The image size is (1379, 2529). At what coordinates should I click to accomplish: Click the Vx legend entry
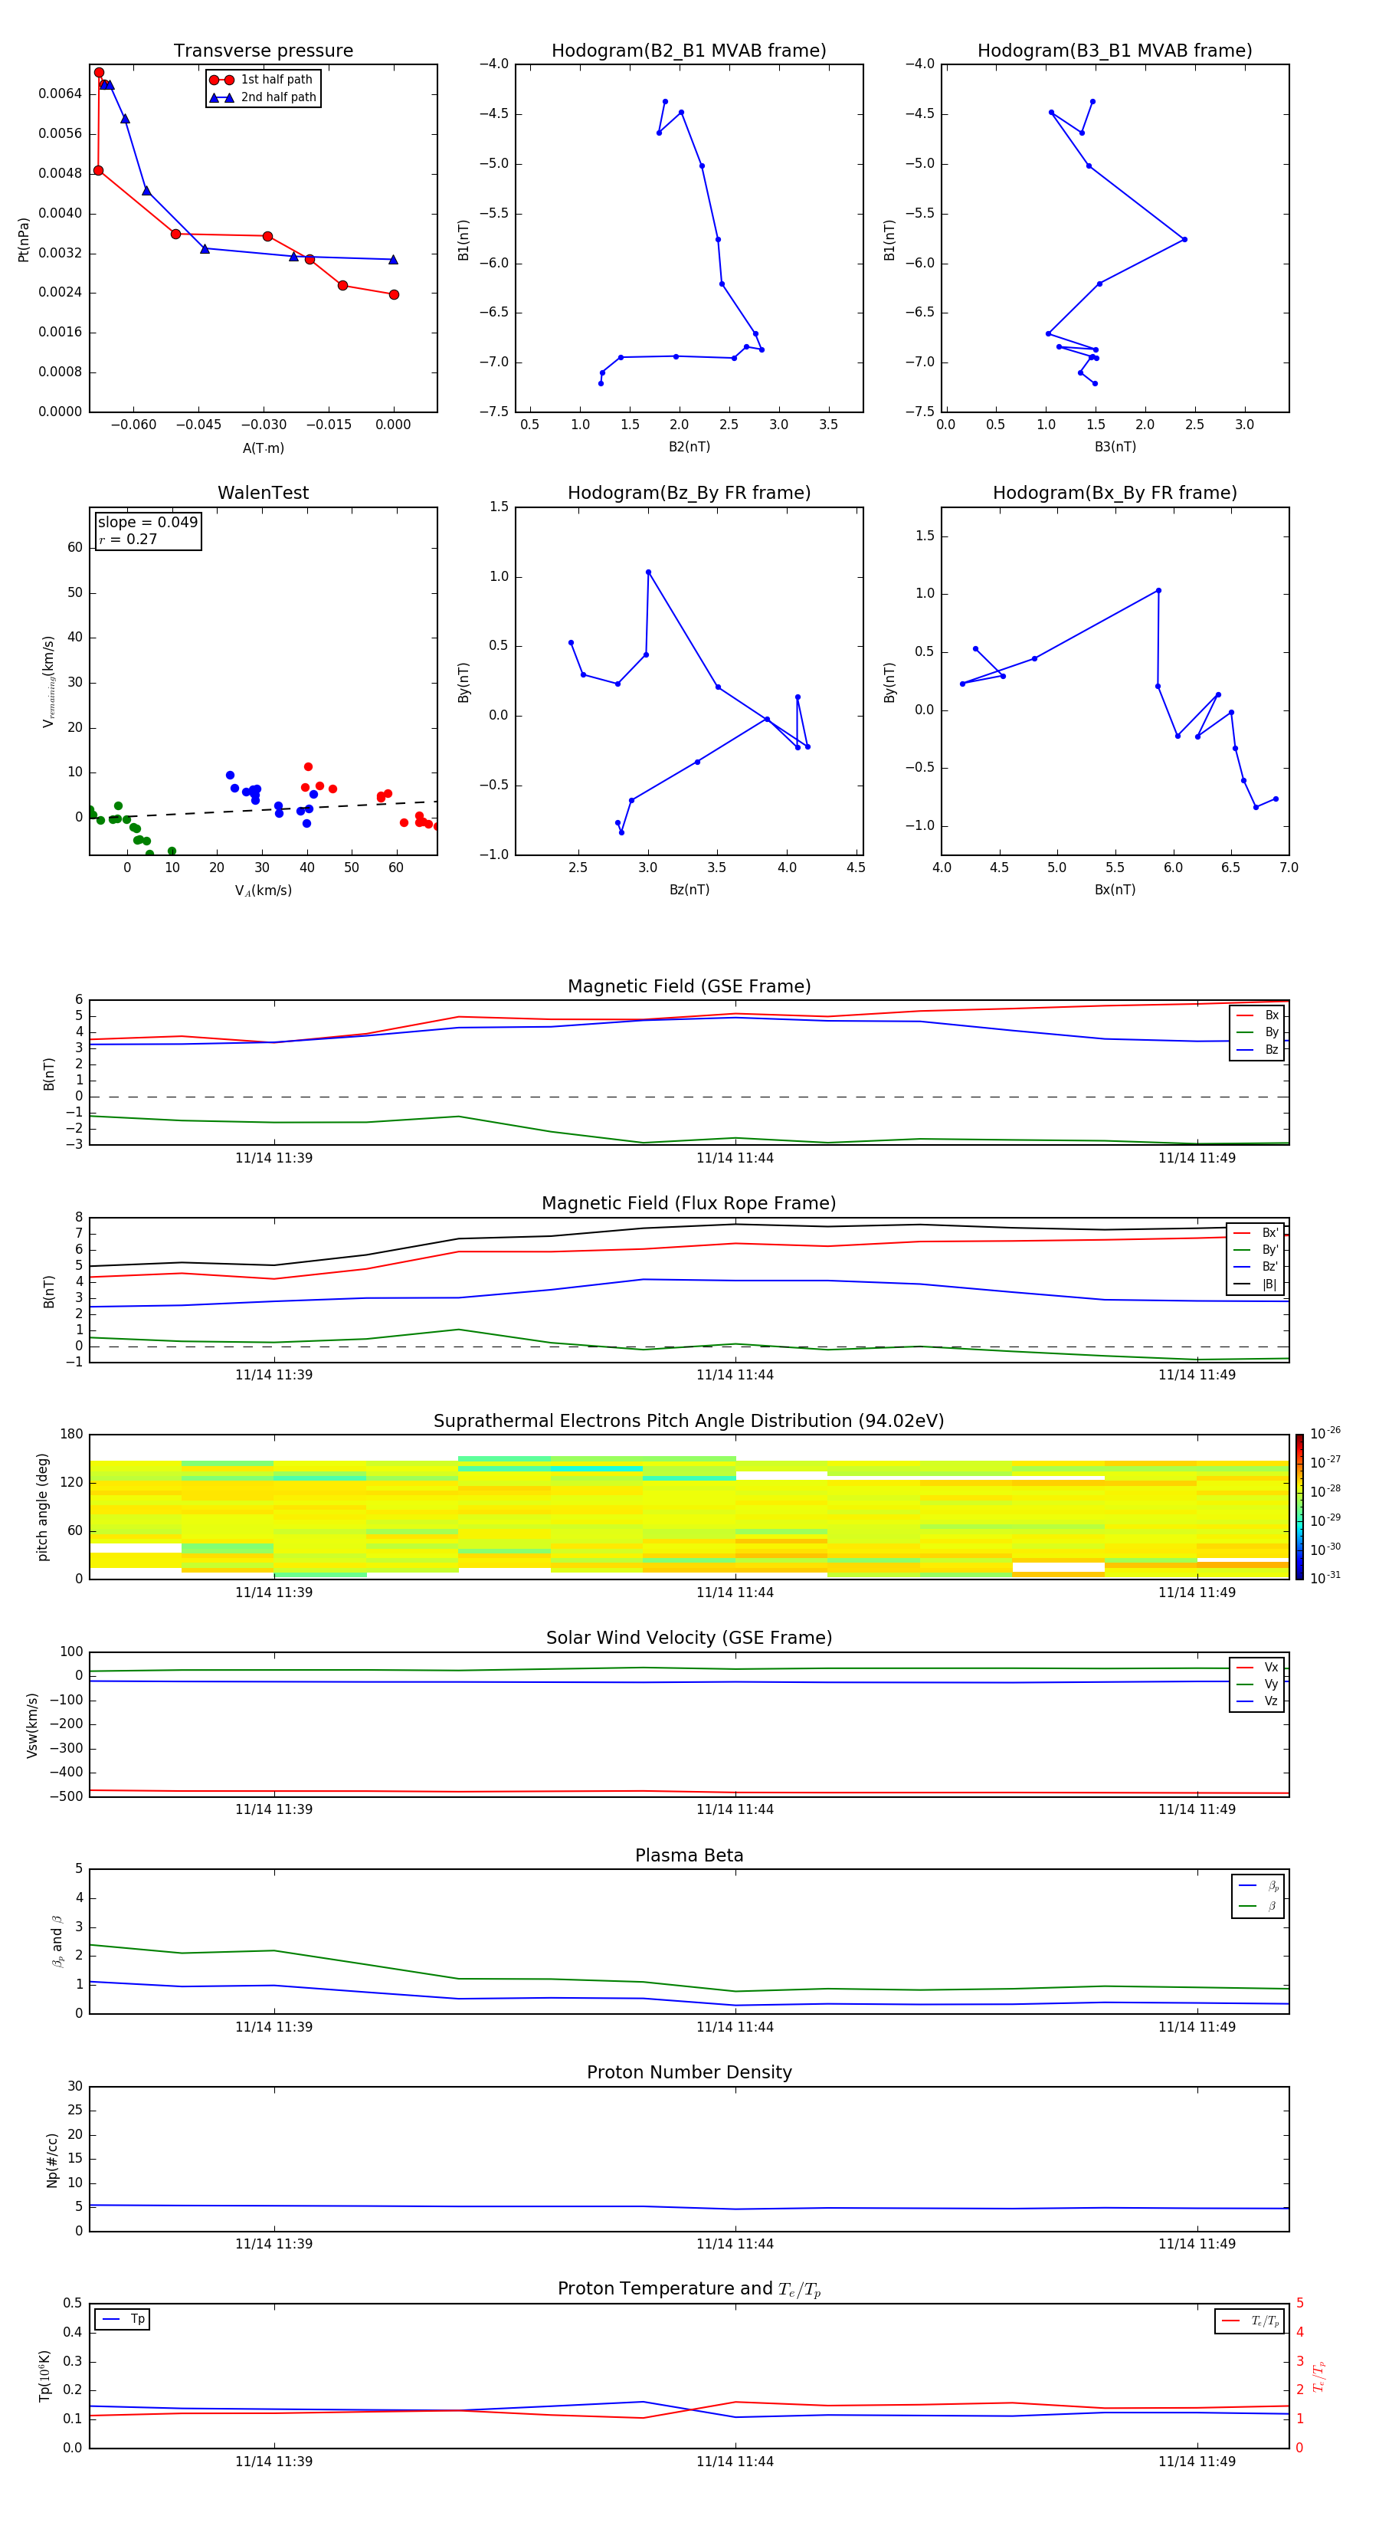[1257, 1667]
